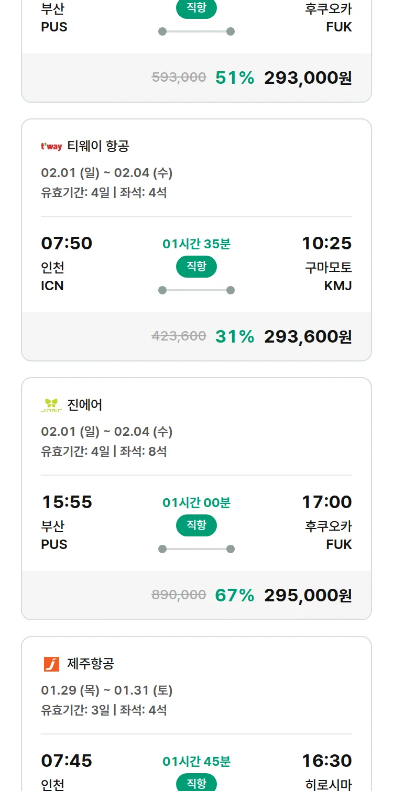The height and width of the screenshot is (791, 393).
Task: Click the 17:00 Fukuoka arrival time
Action: (326, 502)
